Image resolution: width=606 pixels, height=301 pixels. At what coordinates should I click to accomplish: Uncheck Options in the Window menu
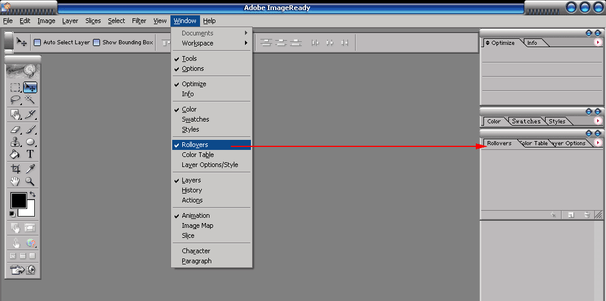211,68
